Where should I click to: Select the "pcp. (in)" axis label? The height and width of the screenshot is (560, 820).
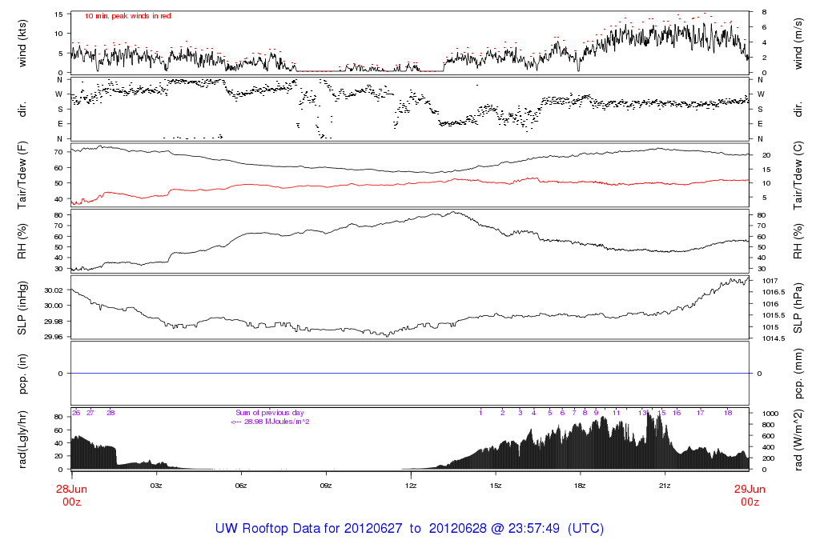click(23, 374)
